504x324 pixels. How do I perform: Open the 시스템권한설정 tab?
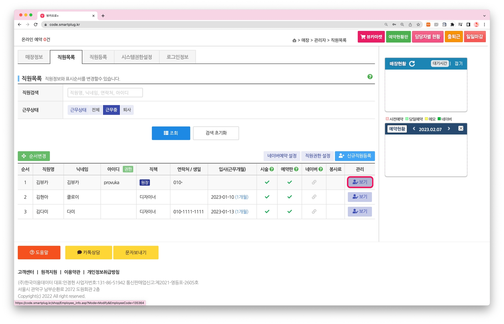tap(137, 57)
